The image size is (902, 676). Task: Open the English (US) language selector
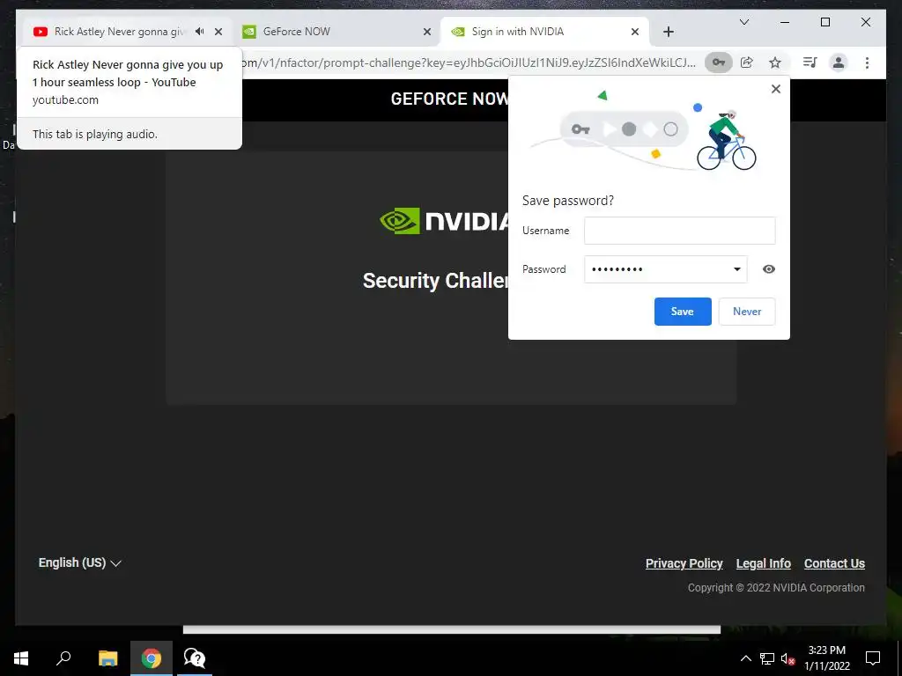(80, 562)
